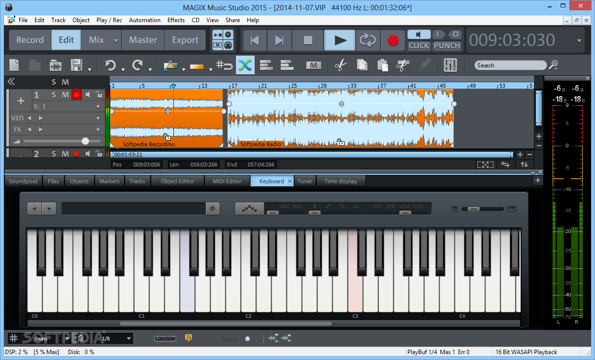Mute track 2

click(65, 154)
